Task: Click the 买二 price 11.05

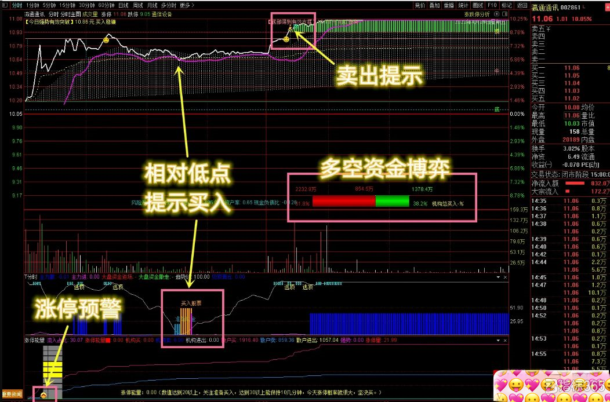Action: tap(572, 76)
